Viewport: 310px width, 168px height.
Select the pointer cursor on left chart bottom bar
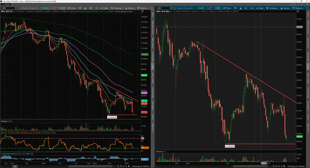(x=129, y=166)
